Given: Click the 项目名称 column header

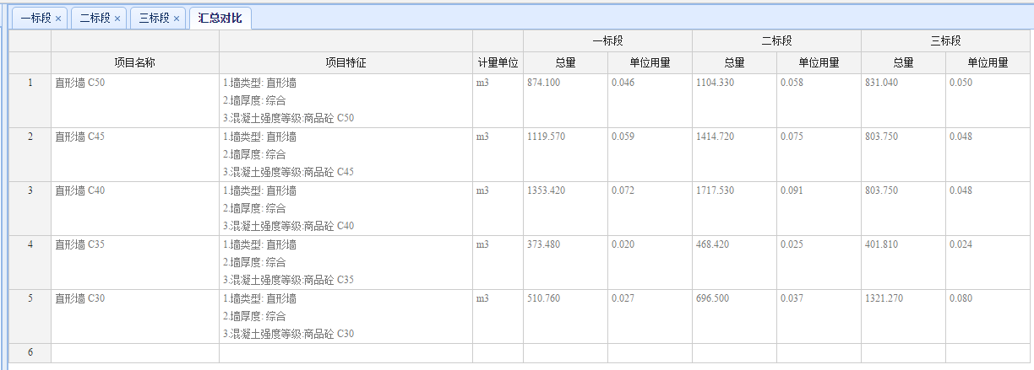Looking at the screenshot, I should 135,62.
